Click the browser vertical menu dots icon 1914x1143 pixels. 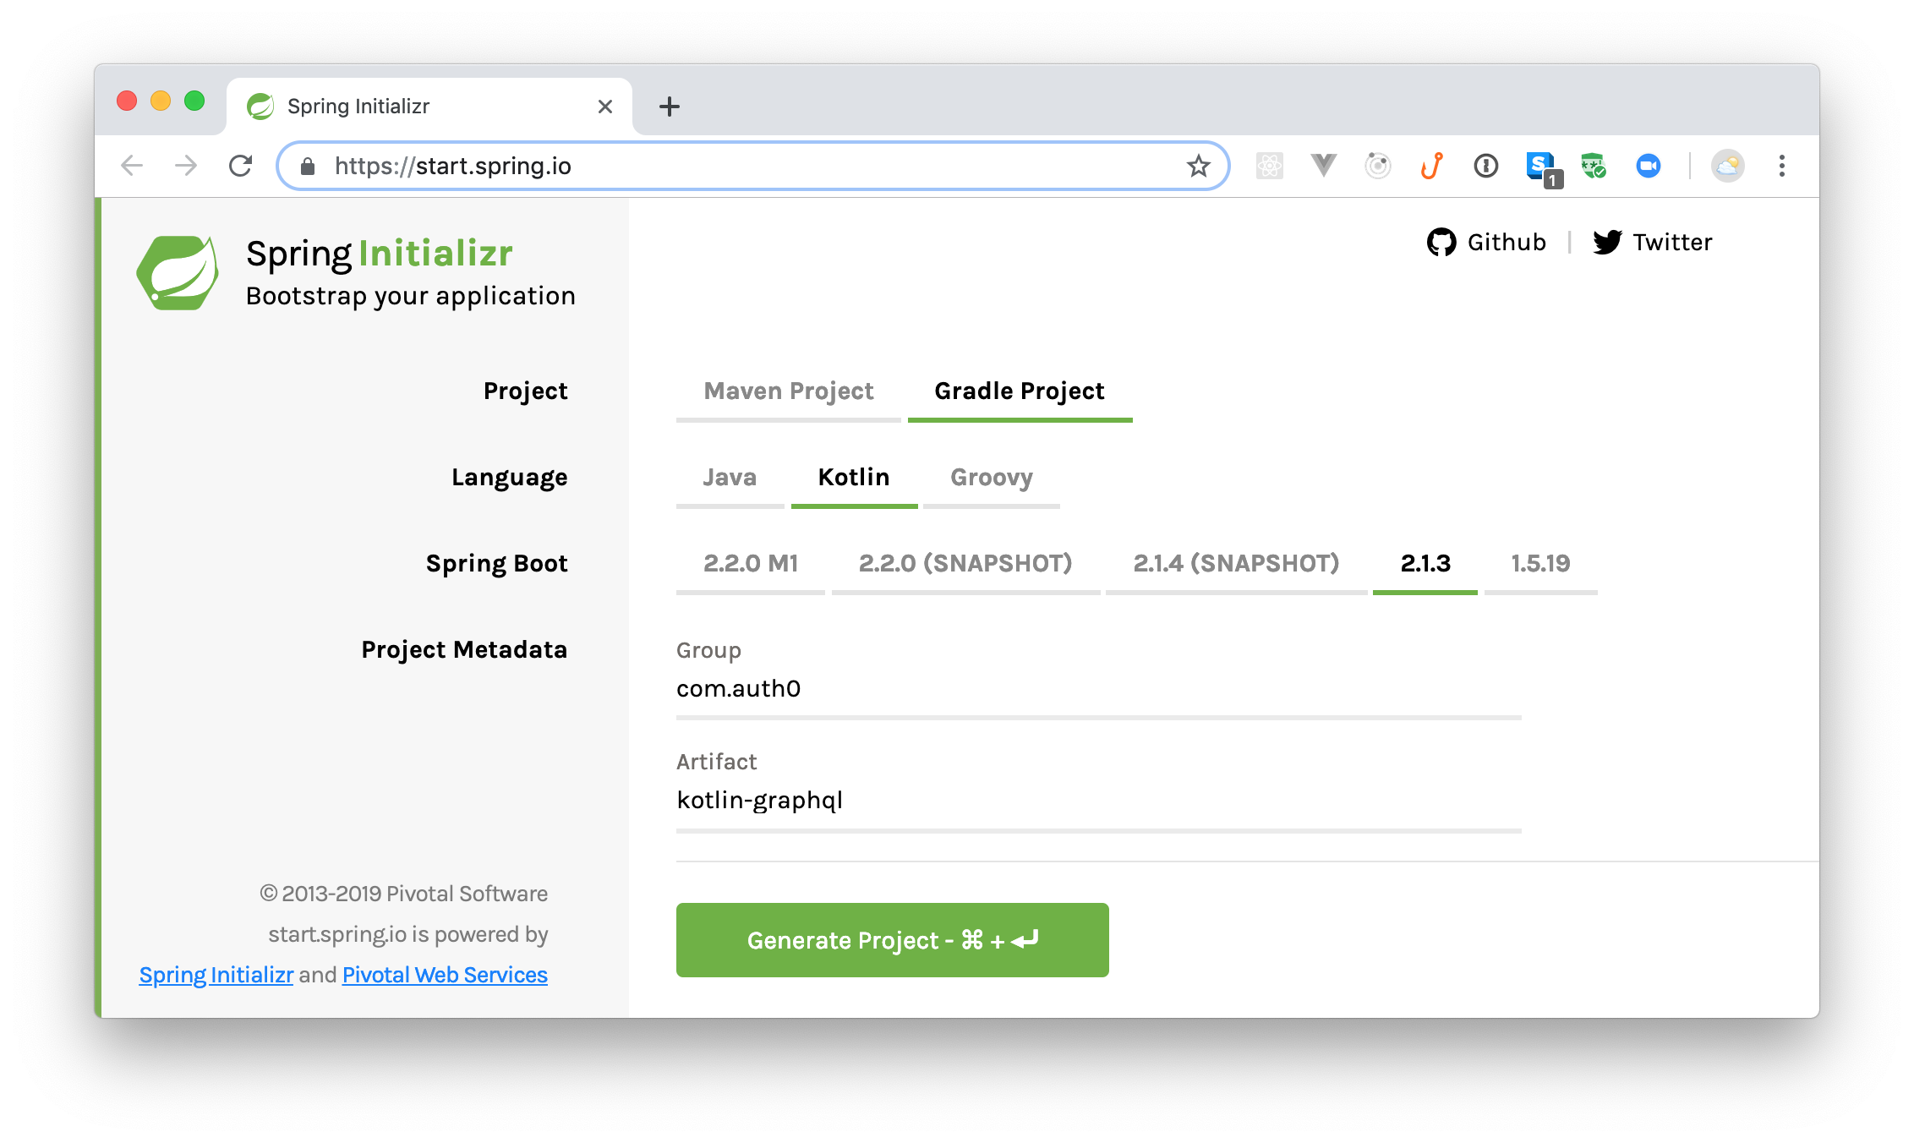coord(1782,166)
